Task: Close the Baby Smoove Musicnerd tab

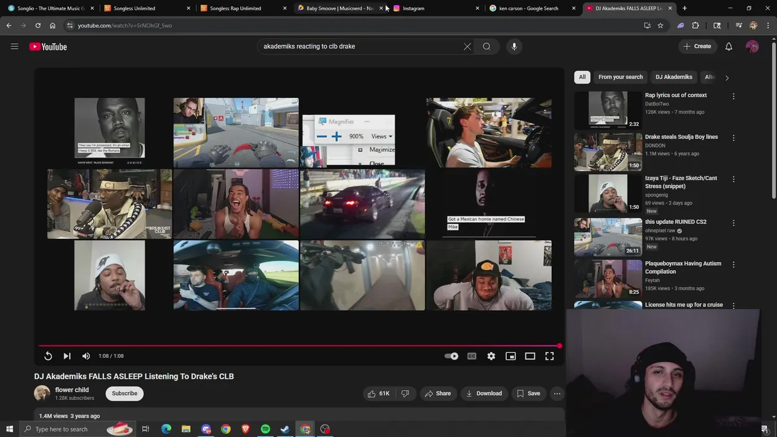Action: coord(381,8)
